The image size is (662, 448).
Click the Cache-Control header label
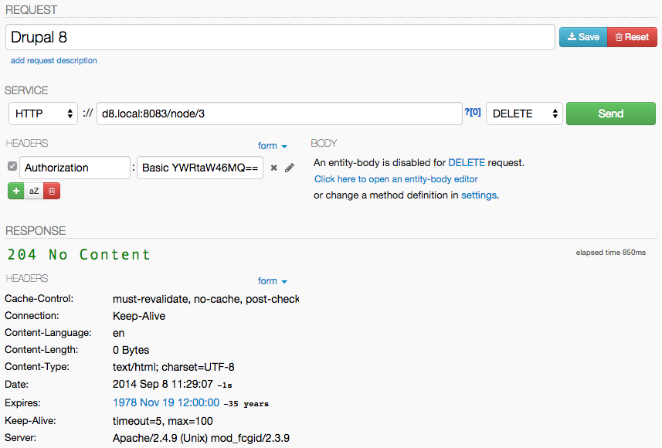[x=39, y=298]
